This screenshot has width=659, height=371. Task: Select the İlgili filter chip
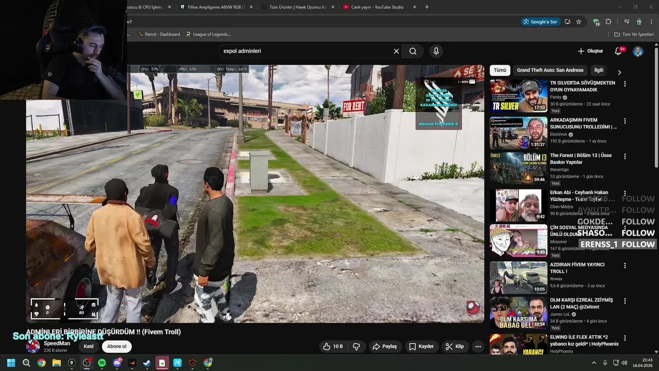[599, 70]
